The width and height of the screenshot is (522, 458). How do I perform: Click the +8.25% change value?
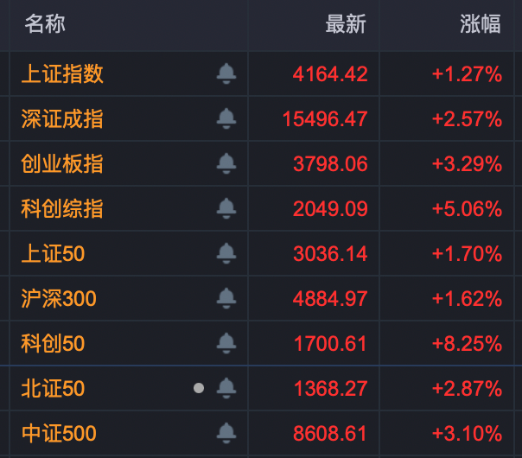467,344
